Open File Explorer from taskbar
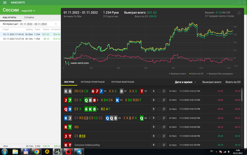 (x=15, y=152)
